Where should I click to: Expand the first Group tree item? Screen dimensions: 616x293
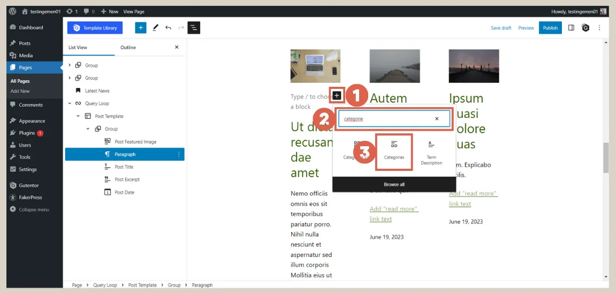tap(70, 65)
